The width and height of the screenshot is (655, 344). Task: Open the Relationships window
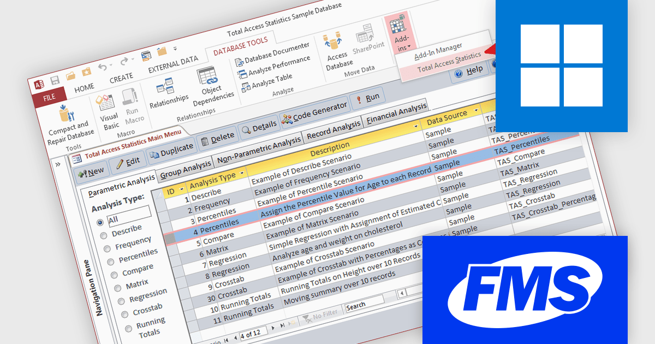[168, 93]
